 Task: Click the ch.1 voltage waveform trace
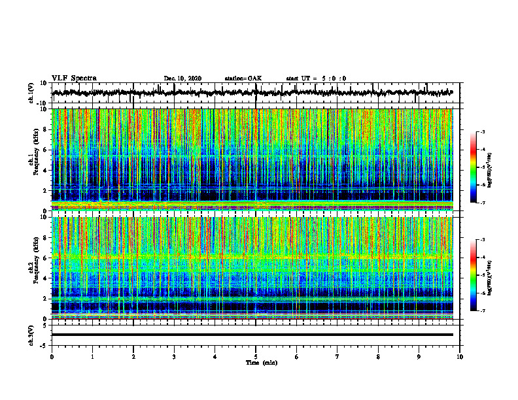252,93
